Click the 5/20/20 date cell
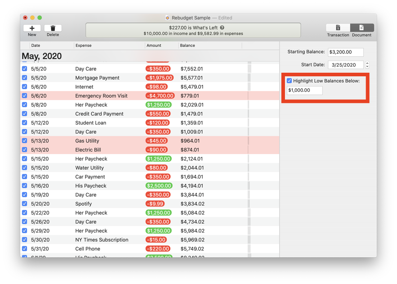397x284 pixels. (x=40, y=204)
